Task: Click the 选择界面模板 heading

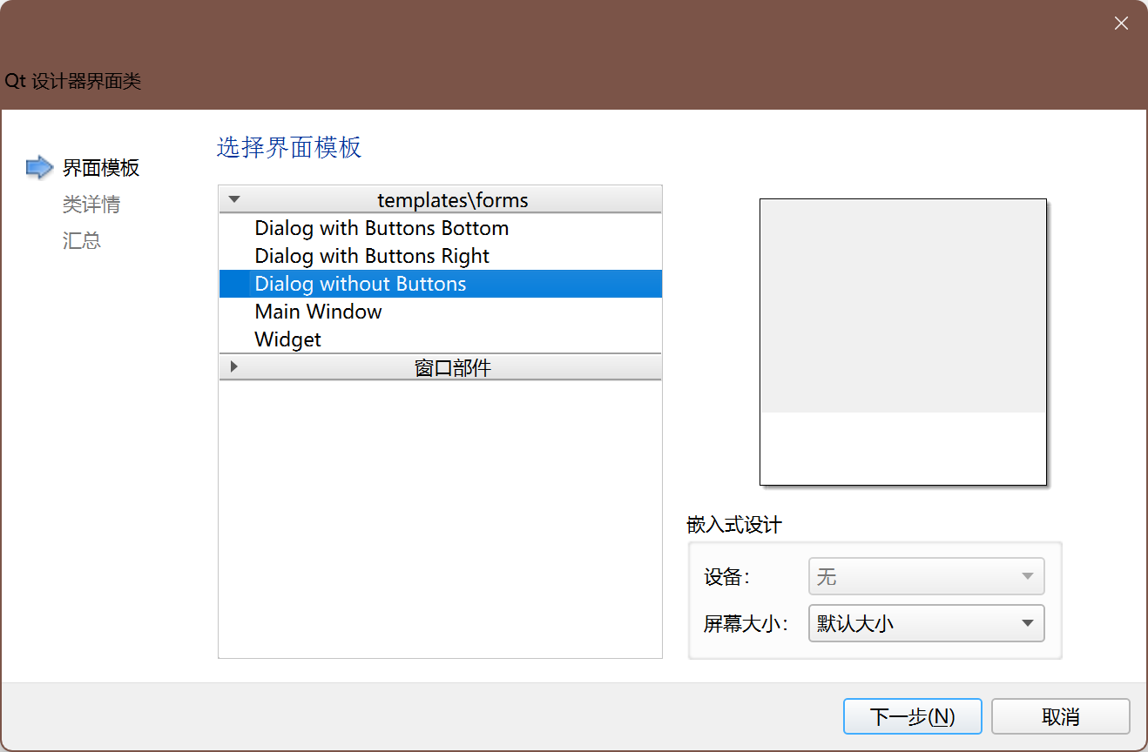Action: [289, 147]
